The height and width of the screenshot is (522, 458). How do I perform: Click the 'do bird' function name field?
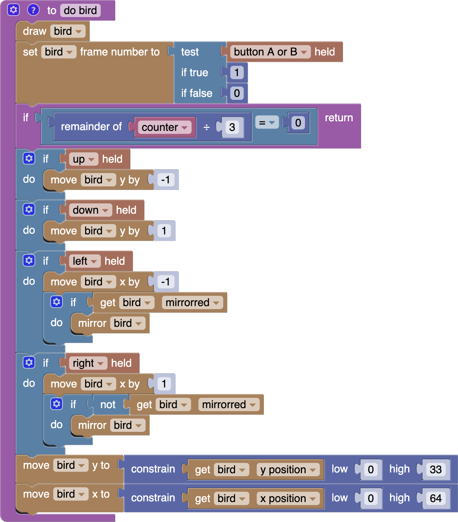pos(80,10)
